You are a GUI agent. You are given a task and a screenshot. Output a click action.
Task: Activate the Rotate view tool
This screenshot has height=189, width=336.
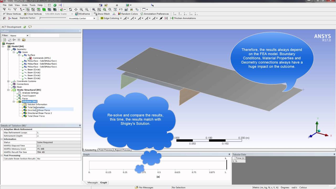pos(70,9)
